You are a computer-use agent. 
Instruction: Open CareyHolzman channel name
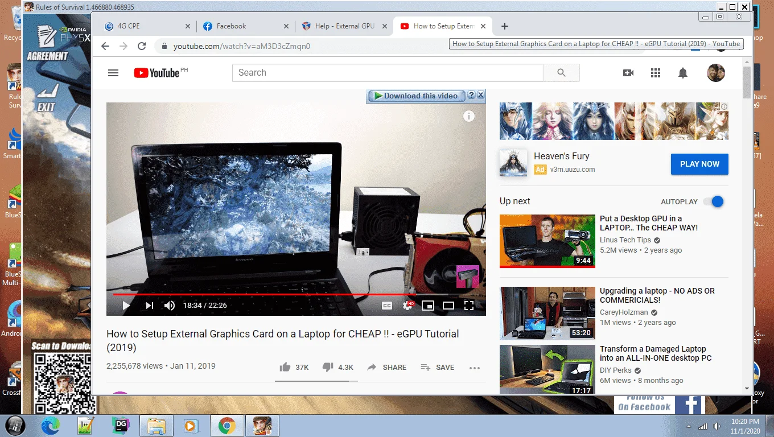625,312
